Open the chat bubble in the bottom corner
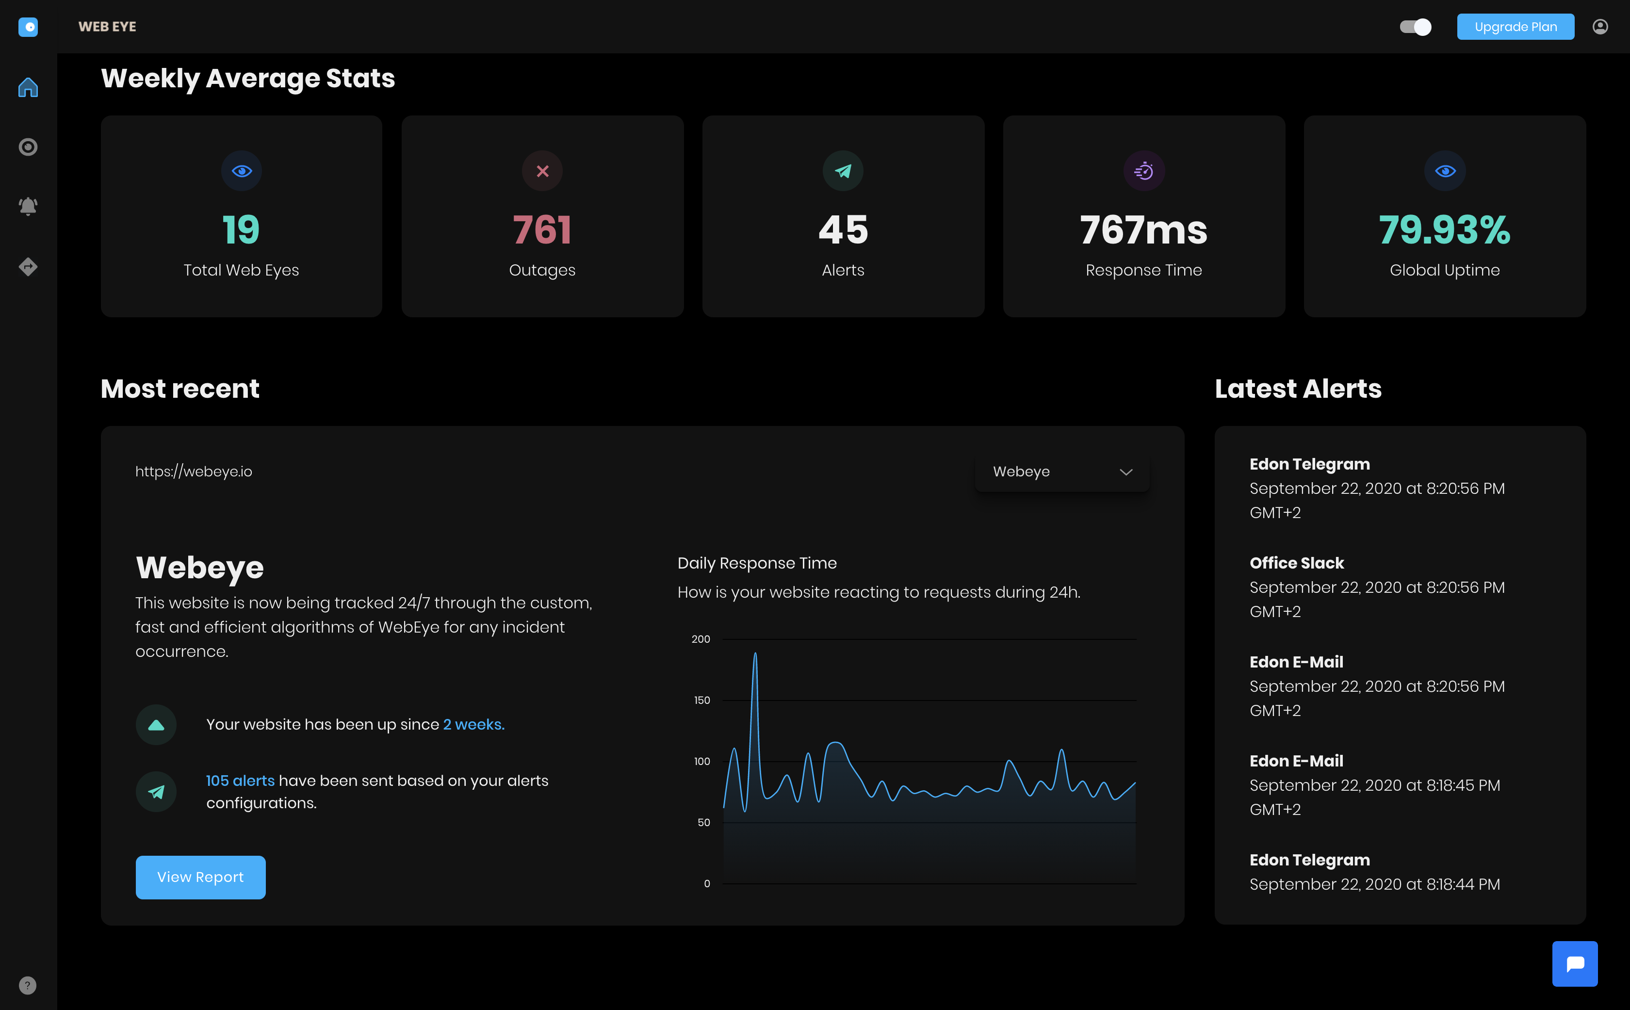The width and height of the screenshot is (1630, 1010). [1575, 963]
